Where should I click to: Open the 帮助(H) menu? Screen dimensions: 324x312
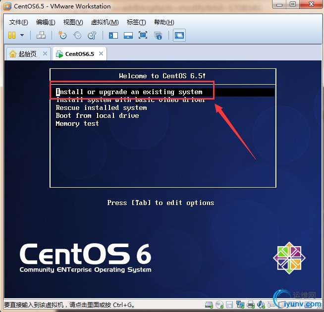164,22
